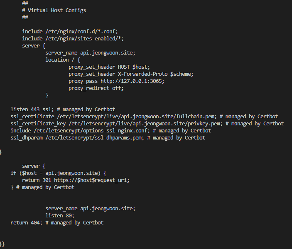Click the 'proxy_redirect off;' line
The height and width of the screenshot is (249, 292).
[x=96, y=88]
